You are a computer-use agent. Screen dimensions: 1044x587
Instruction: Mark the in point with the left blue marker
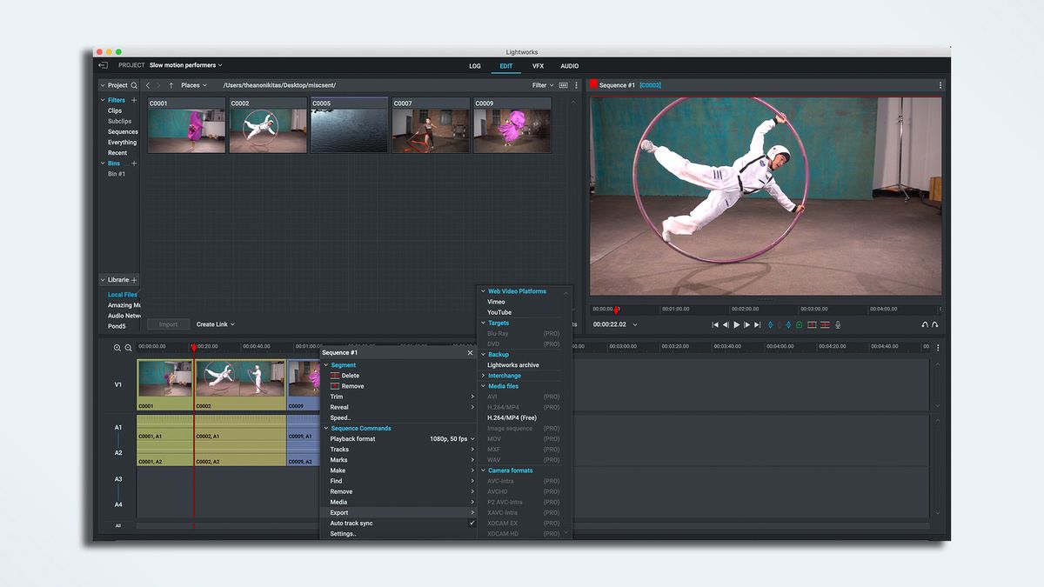point(770,324)
